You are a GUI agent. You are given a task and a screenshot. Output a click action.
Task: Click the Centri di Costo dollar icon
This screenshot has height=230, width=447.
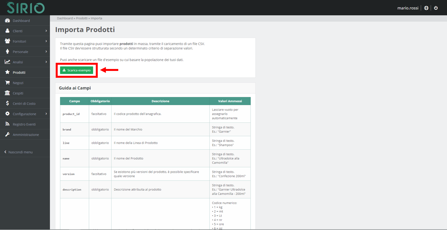pyautogui.click(x=7, y=103)
